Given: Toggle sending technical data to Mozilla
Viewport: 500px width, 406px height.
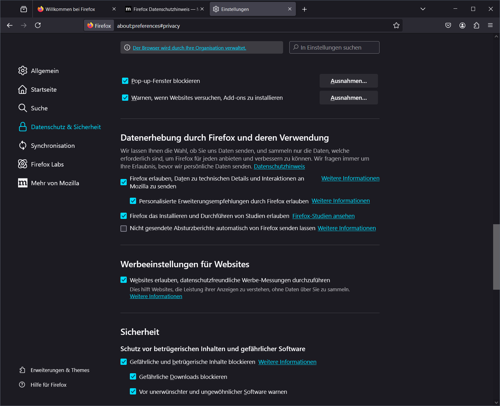Looking at the screenshot, I should click(124, 182).
